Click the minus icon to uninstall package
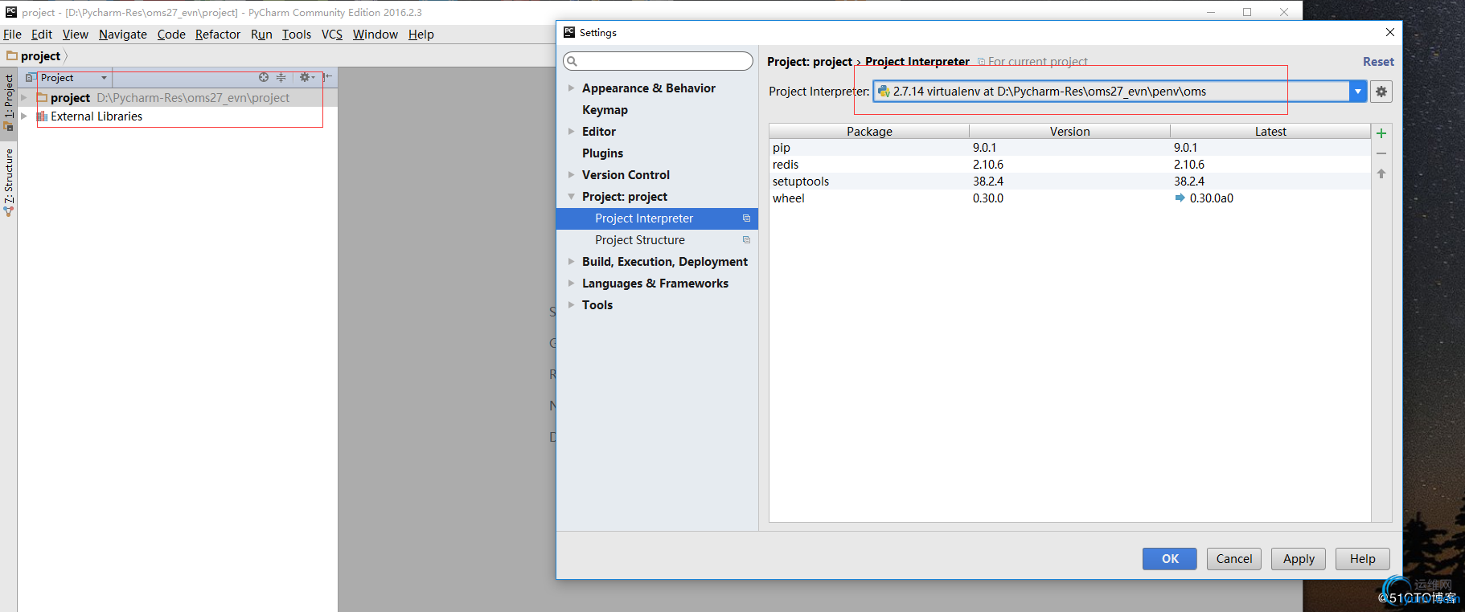 pos(1381,153)
